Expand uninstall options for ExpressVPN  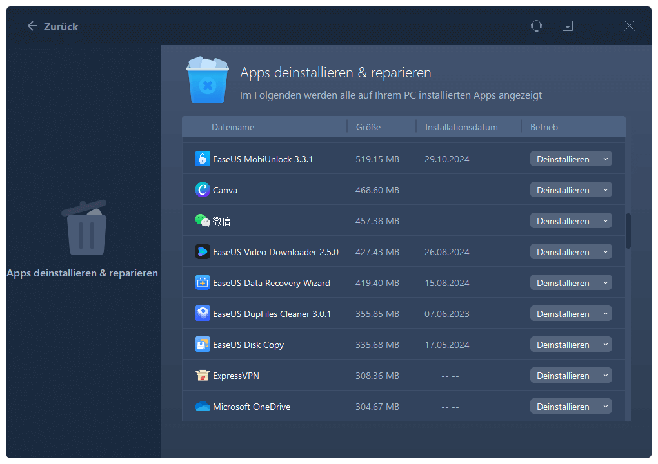(606, 376)
